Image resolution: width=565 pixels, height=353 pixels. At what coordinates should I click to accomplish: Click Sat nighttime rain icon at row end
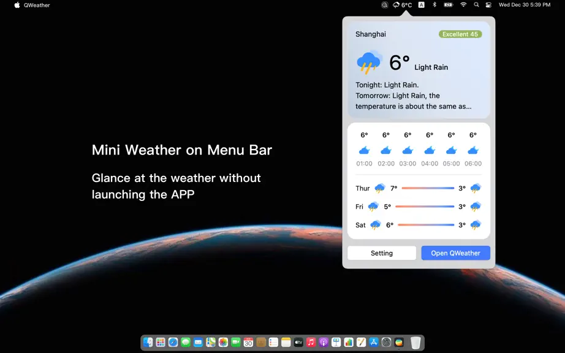476,225
